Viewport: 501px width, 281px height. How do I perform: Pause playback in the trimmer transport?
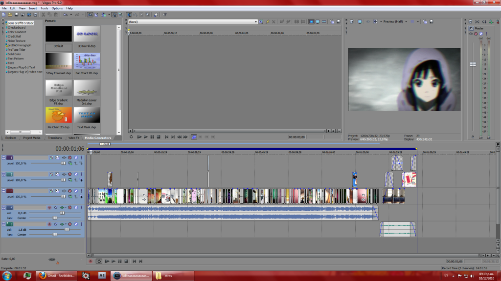(x=152, y=137)
